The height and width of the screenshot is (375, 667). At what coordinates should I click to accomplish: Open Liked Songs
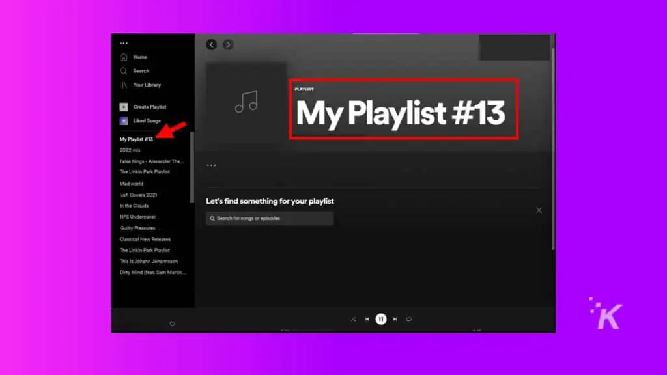[147, 121]
